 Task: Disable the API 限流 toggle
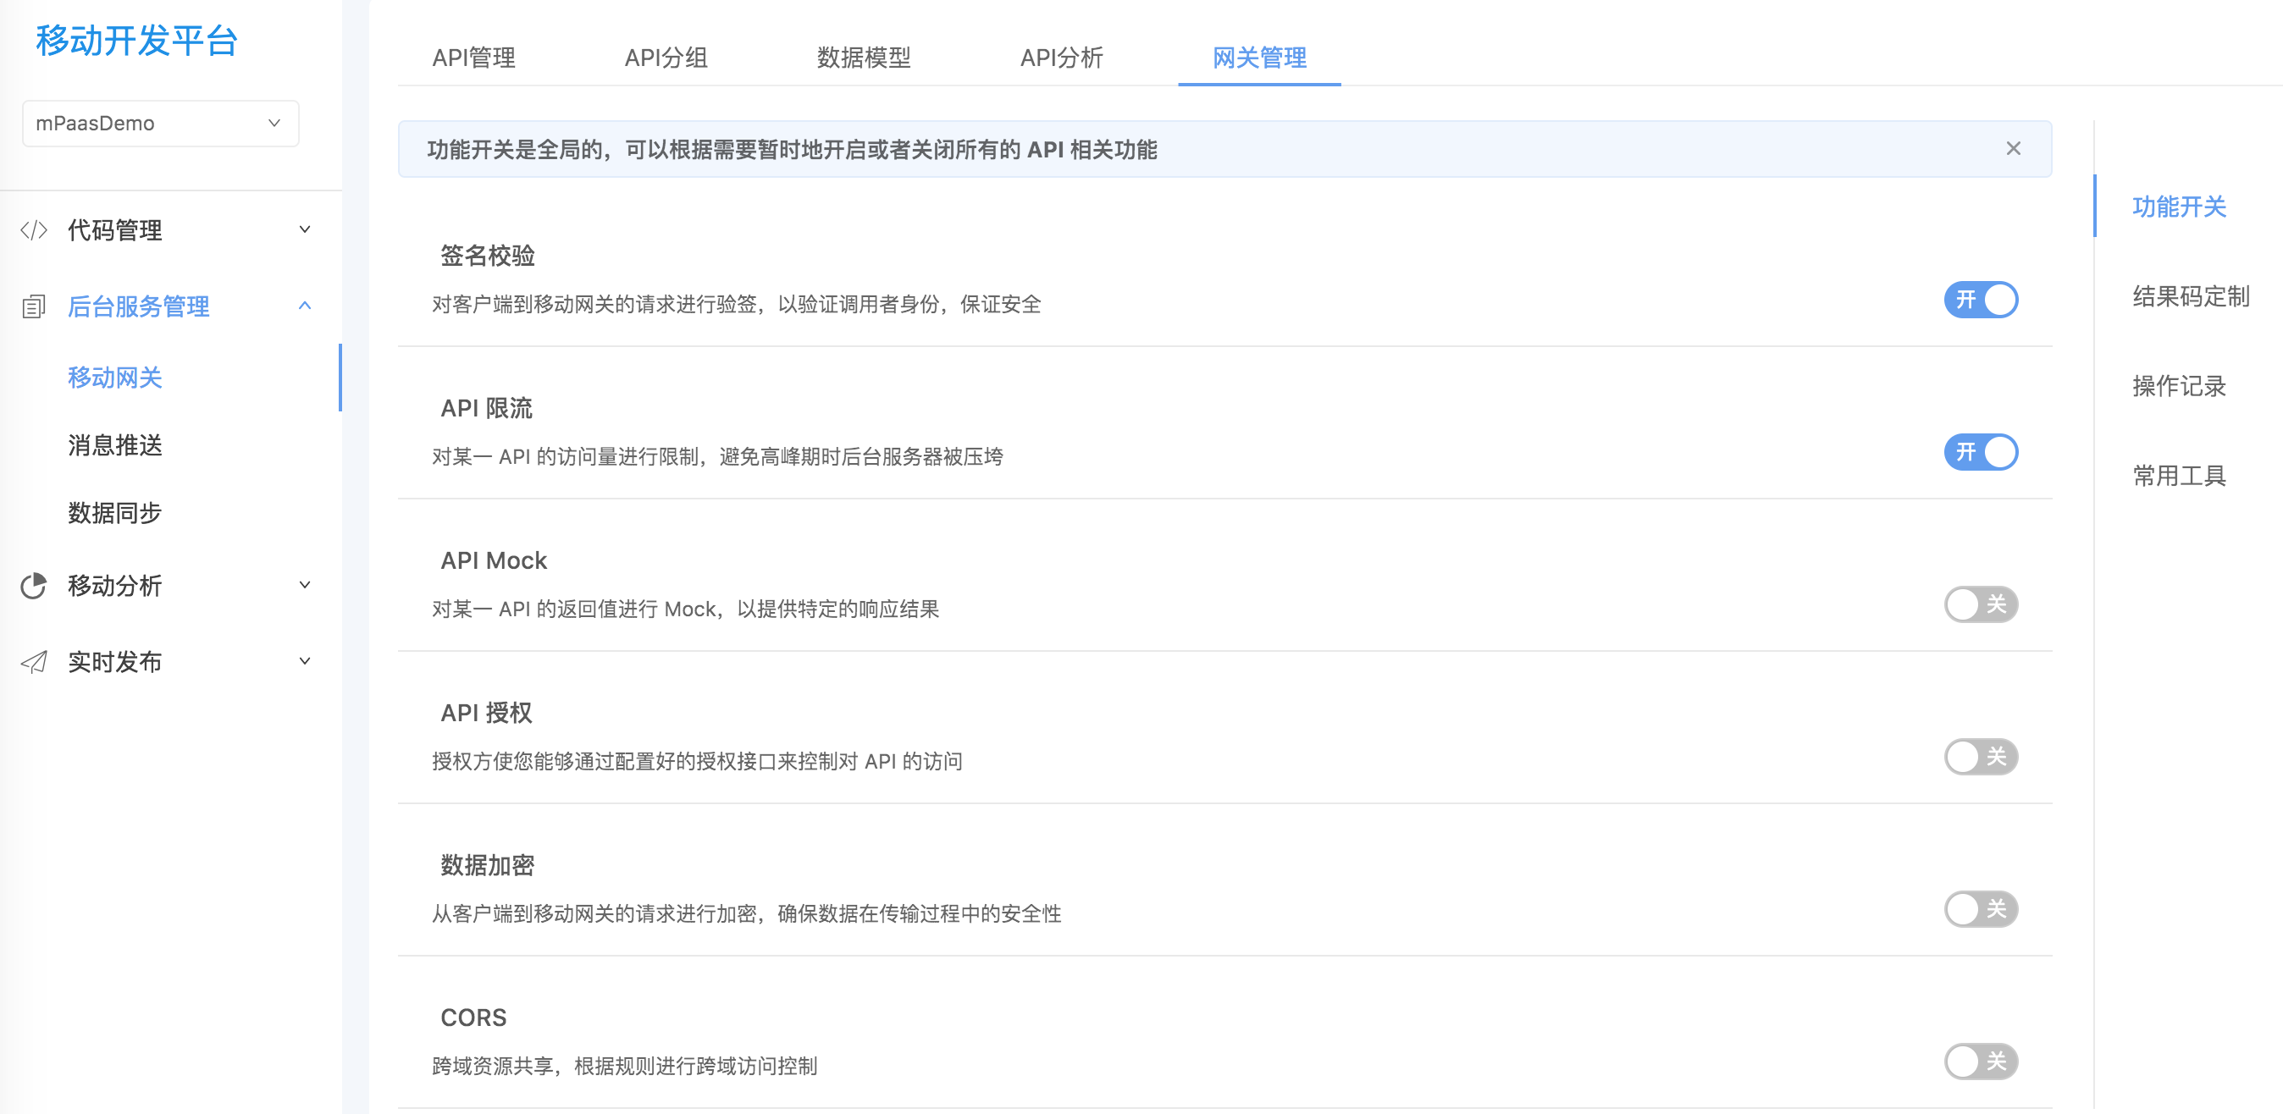[1980, 452]
